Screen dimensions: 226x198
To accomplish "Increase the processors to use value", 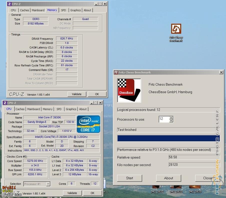I will pyautogui.click(x=171, y=118).
